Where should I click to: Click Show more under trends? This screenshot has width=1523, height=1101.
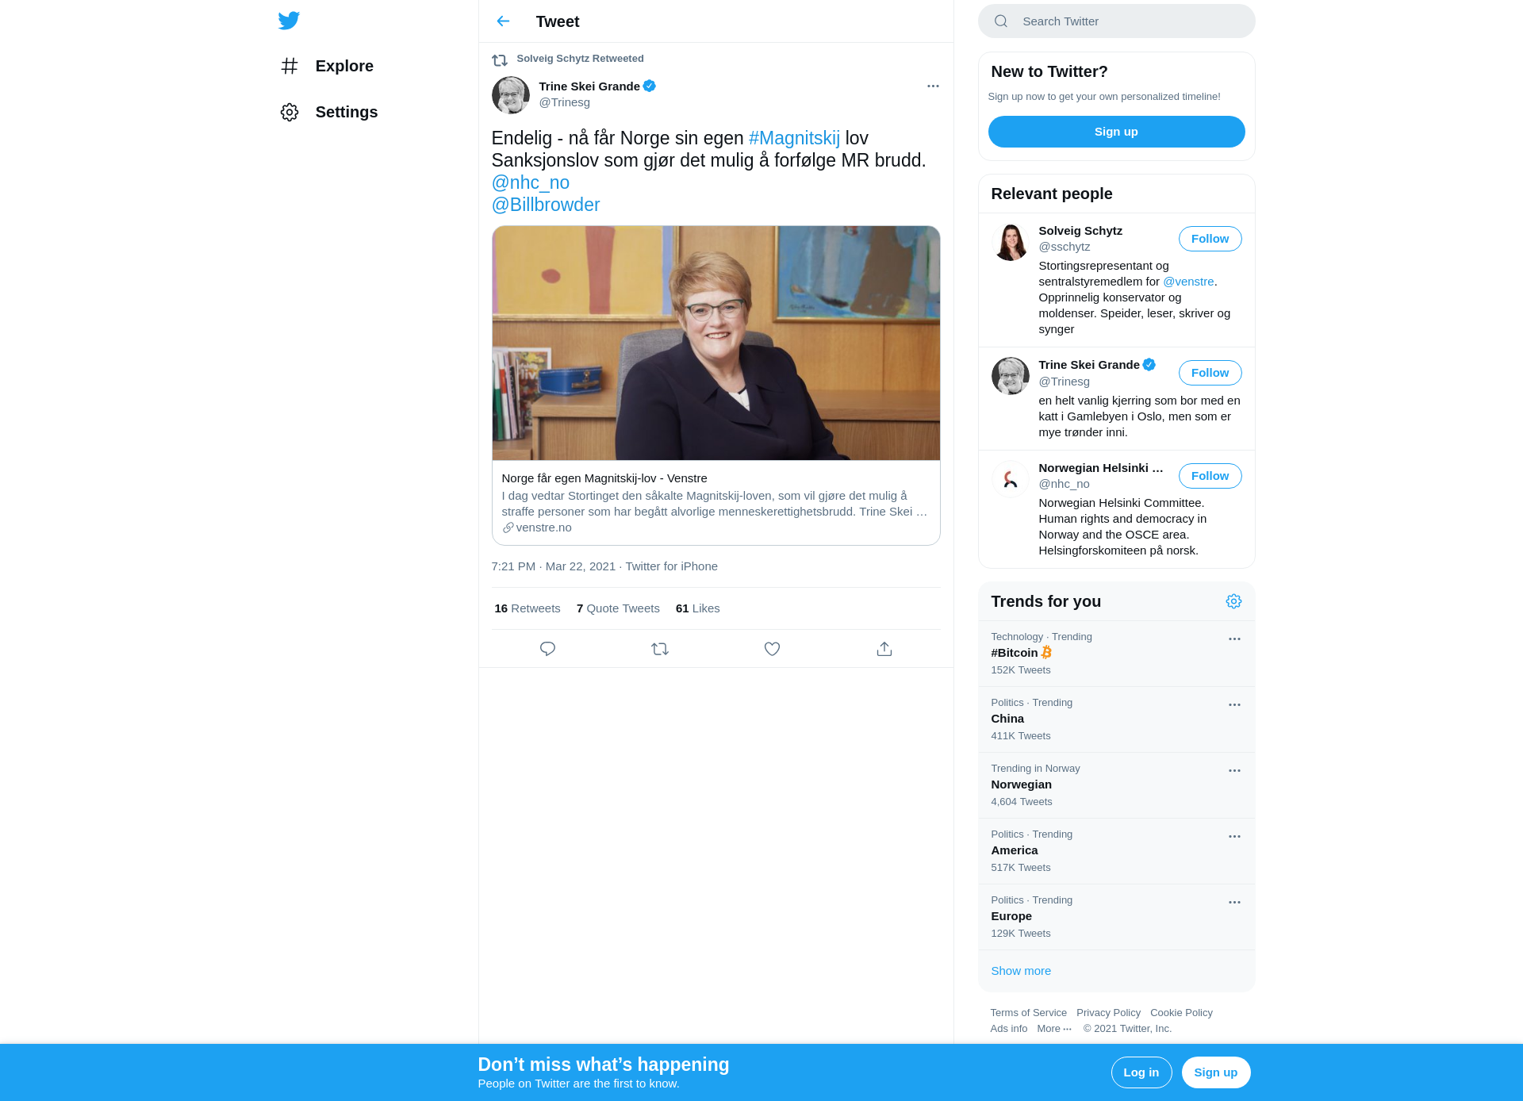(x=1021, y=971)
